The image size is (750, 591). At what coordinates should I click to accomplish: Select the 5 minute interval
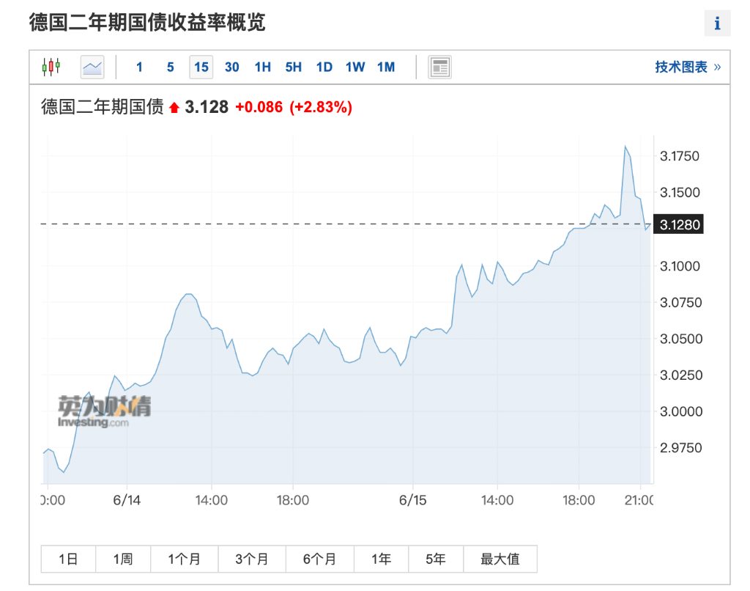point(170,67)
